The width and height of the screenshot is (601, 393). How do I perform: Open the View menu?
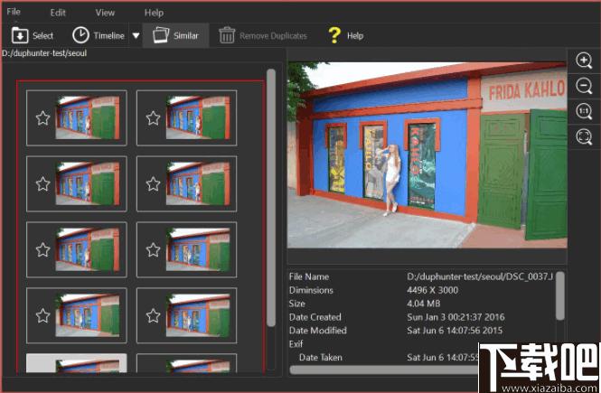(105, 13)
